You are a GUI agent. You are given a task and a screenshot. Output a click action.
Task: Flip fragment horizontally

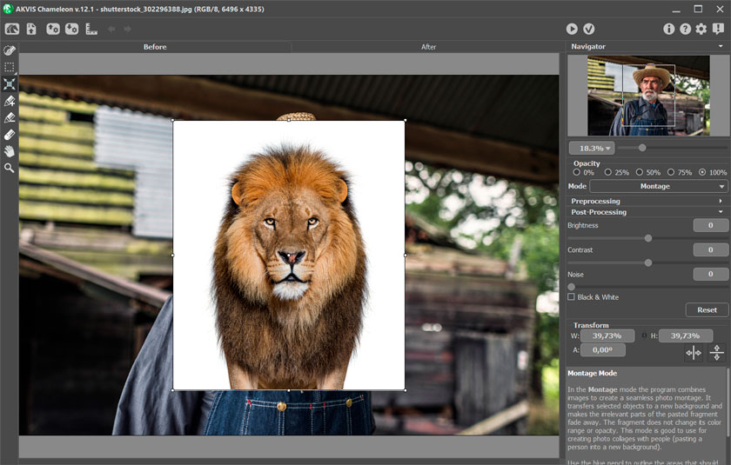(x=694, y=353)
